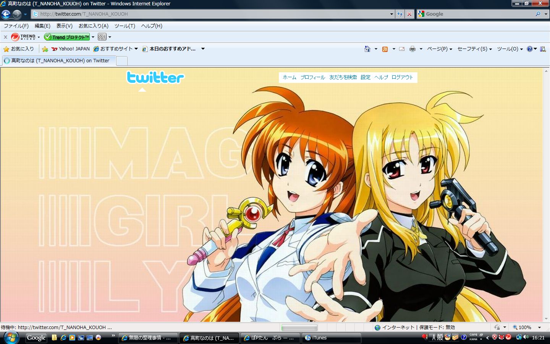Click the wireless signal advisor icon
550x344 pixels.
[102, 37]
